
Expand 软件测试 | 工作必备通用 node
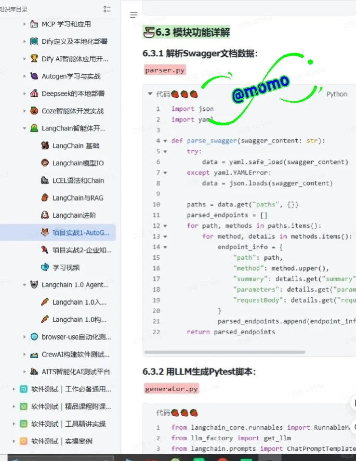(13, 389)
